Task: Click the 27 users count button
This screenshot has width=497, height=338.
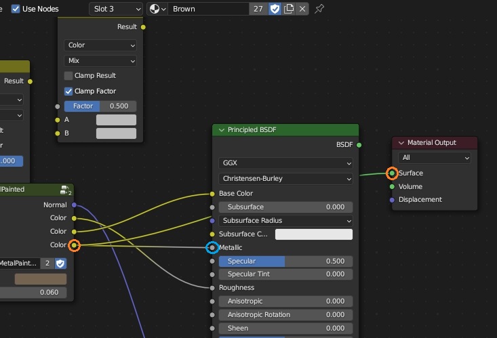Action: [x=258, y=9]
